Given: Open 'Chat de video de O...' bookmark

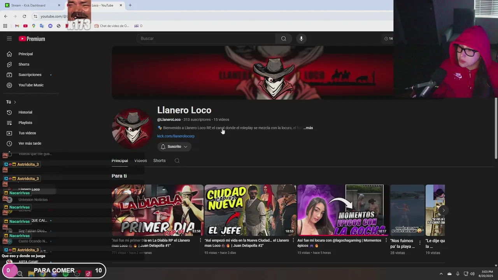Looking at the screenshot, I should pos(112,26).
